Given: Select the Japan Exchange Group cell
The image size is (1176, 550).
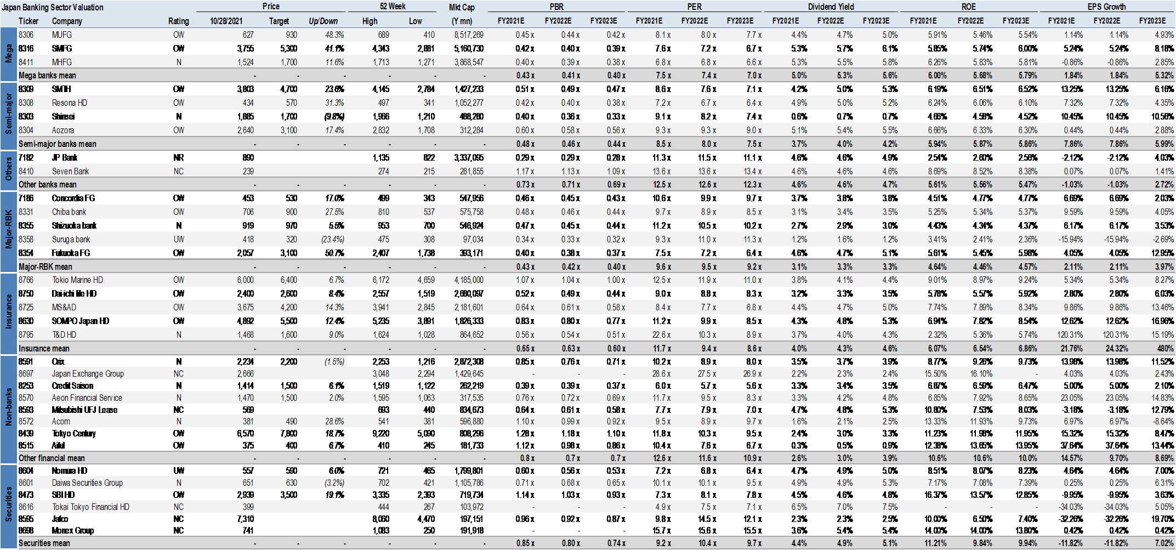Looking at the screenshot, I should [88, 373].
